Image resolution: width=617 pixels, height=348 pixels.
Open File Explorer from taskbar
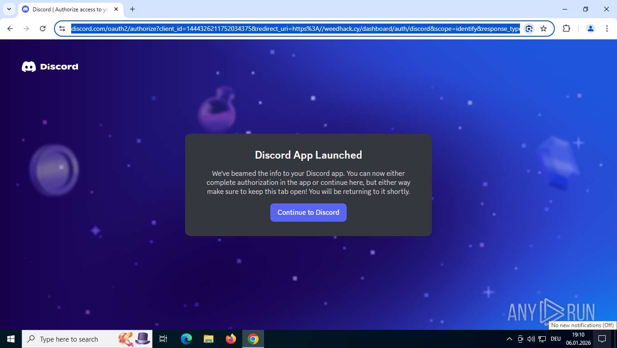pyautogui.click(x=209, y=339)
